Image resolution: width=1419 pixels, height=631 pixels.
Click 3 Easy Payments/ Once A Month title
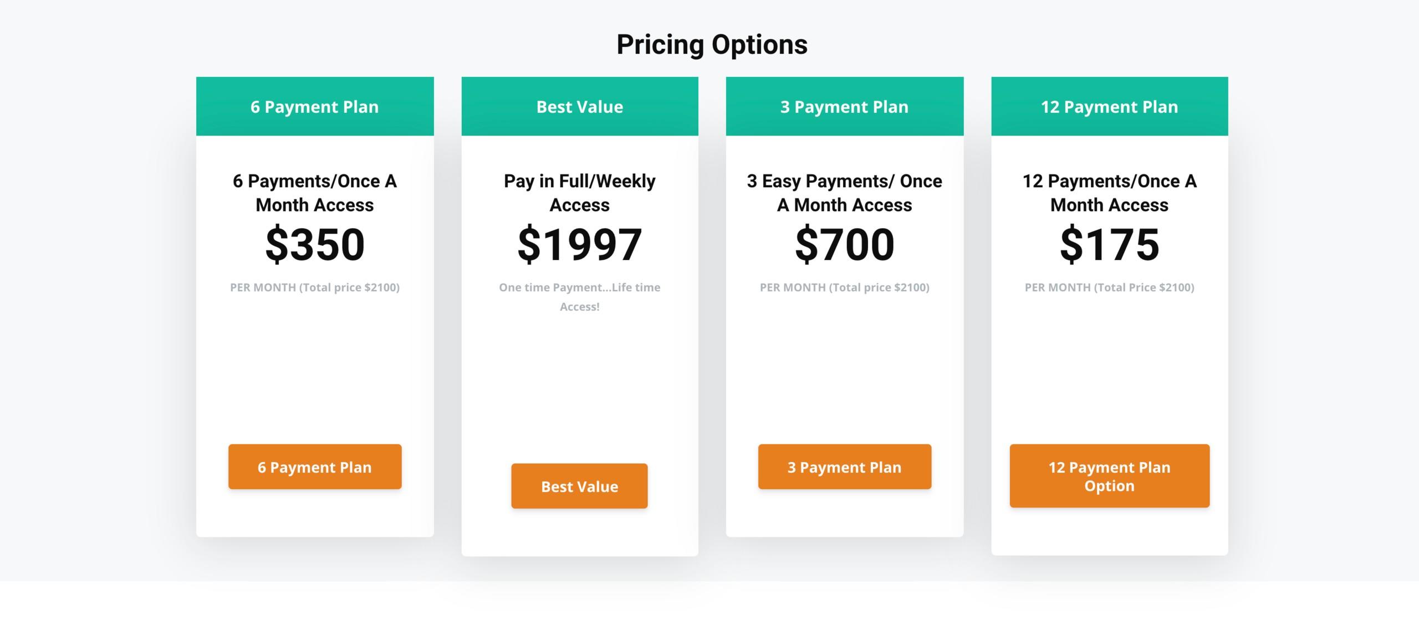[845, 193]
